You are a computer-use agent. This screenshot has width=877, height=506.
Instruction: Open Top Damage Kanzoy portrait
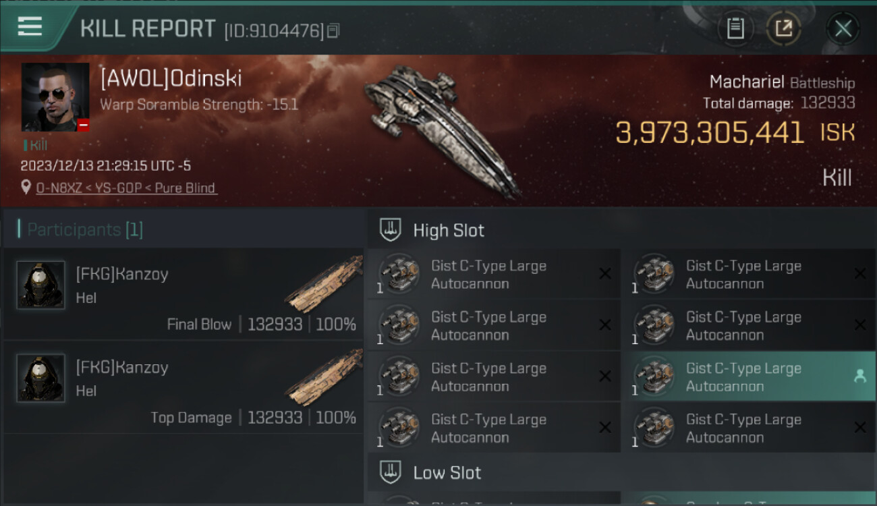[40, 378]
